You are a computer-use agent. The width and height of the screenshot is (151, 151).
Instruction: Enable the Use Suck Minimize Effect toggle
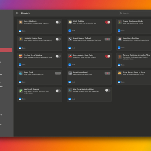click(108, 90)
